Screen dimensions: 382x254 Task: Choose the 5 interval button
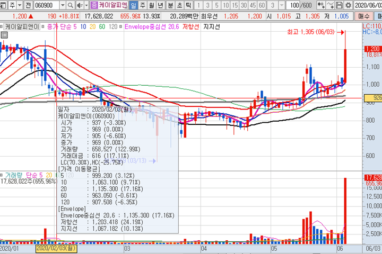216,5
